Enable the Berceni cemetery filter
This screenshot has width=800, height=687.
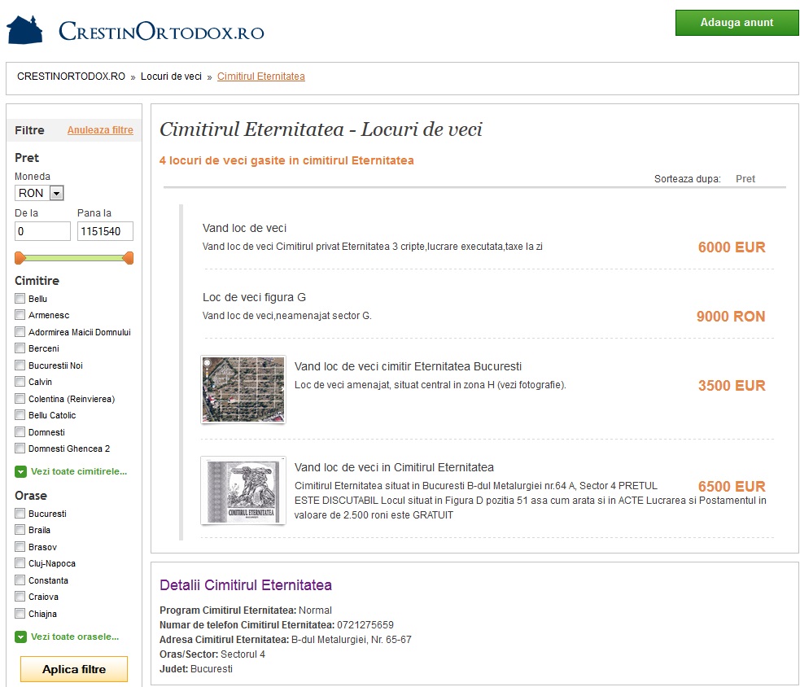click(20, 348)
